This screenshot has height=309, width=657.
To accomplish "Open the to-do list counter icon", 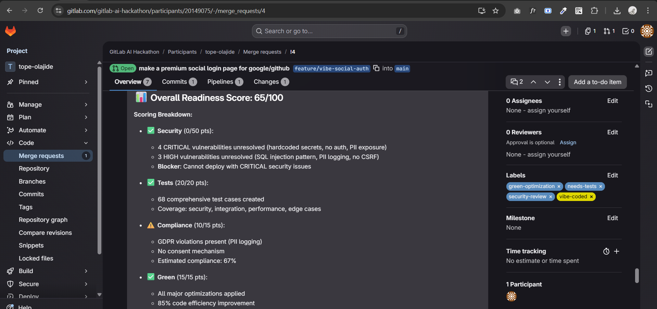I will pos(628,31).
